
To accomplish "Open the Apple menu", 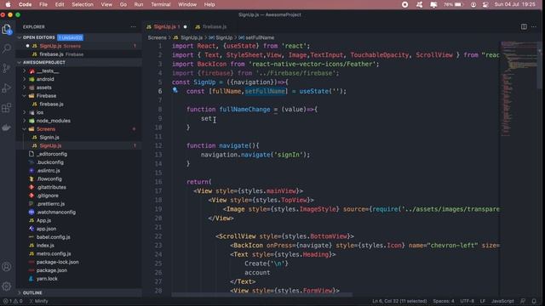I will click(x=8, y=4).
